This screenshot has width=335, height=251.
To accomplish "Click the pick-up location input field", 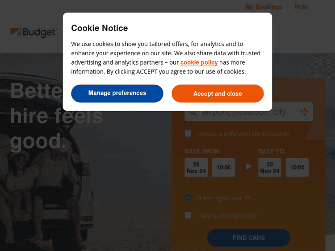I will (x=248, y=112).
